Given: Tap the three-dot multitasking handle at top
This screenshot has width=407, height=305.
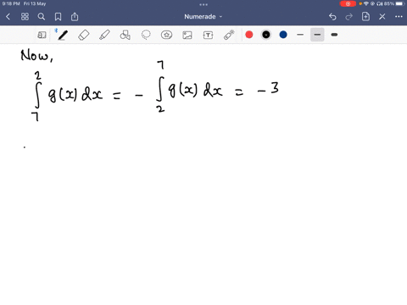Looking at the screenshot, I should click(203, 4).
